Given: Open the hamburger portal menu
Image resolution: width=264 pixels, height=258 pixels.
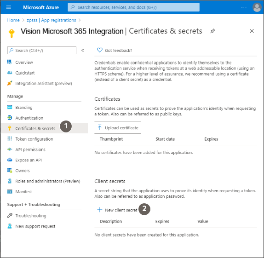Looking at the screenshot, I should [x=9, y=7].
